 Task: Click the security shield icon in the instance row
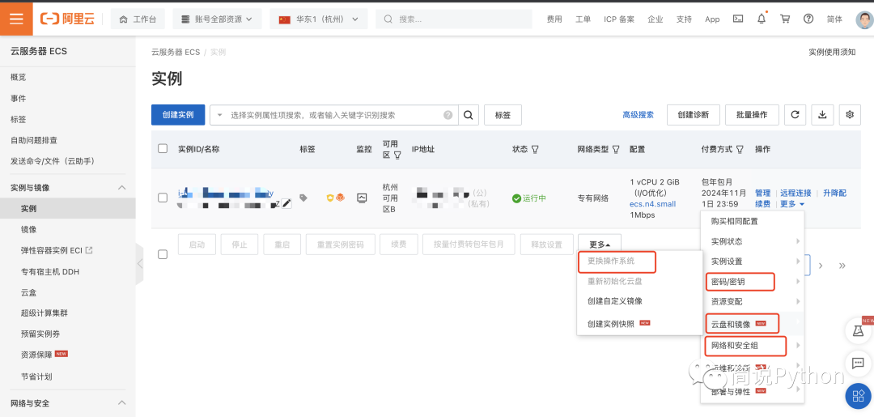pyautogui.click(x=330, y=198)
